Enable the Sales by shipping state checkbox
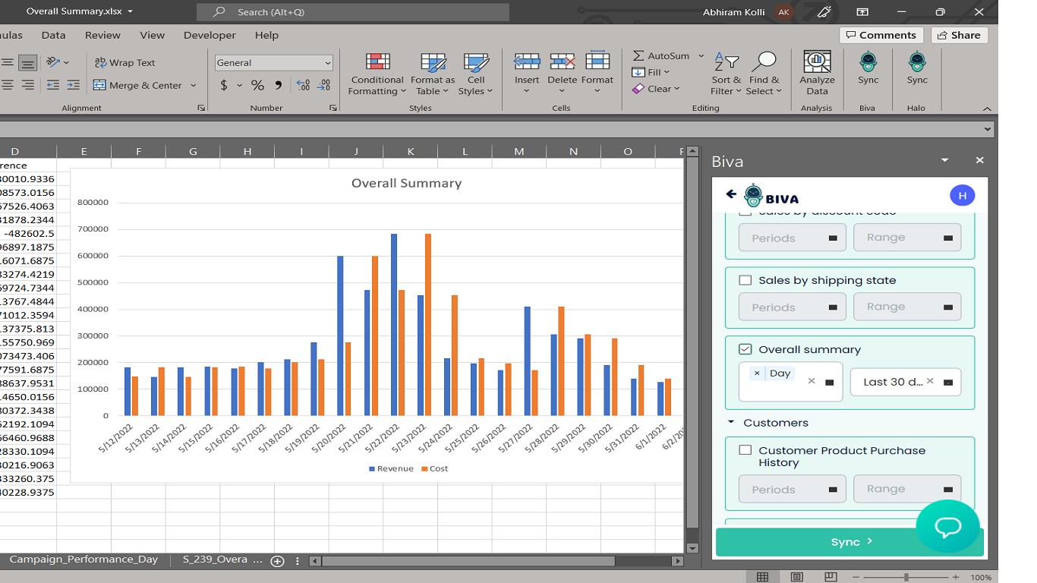 745,280
